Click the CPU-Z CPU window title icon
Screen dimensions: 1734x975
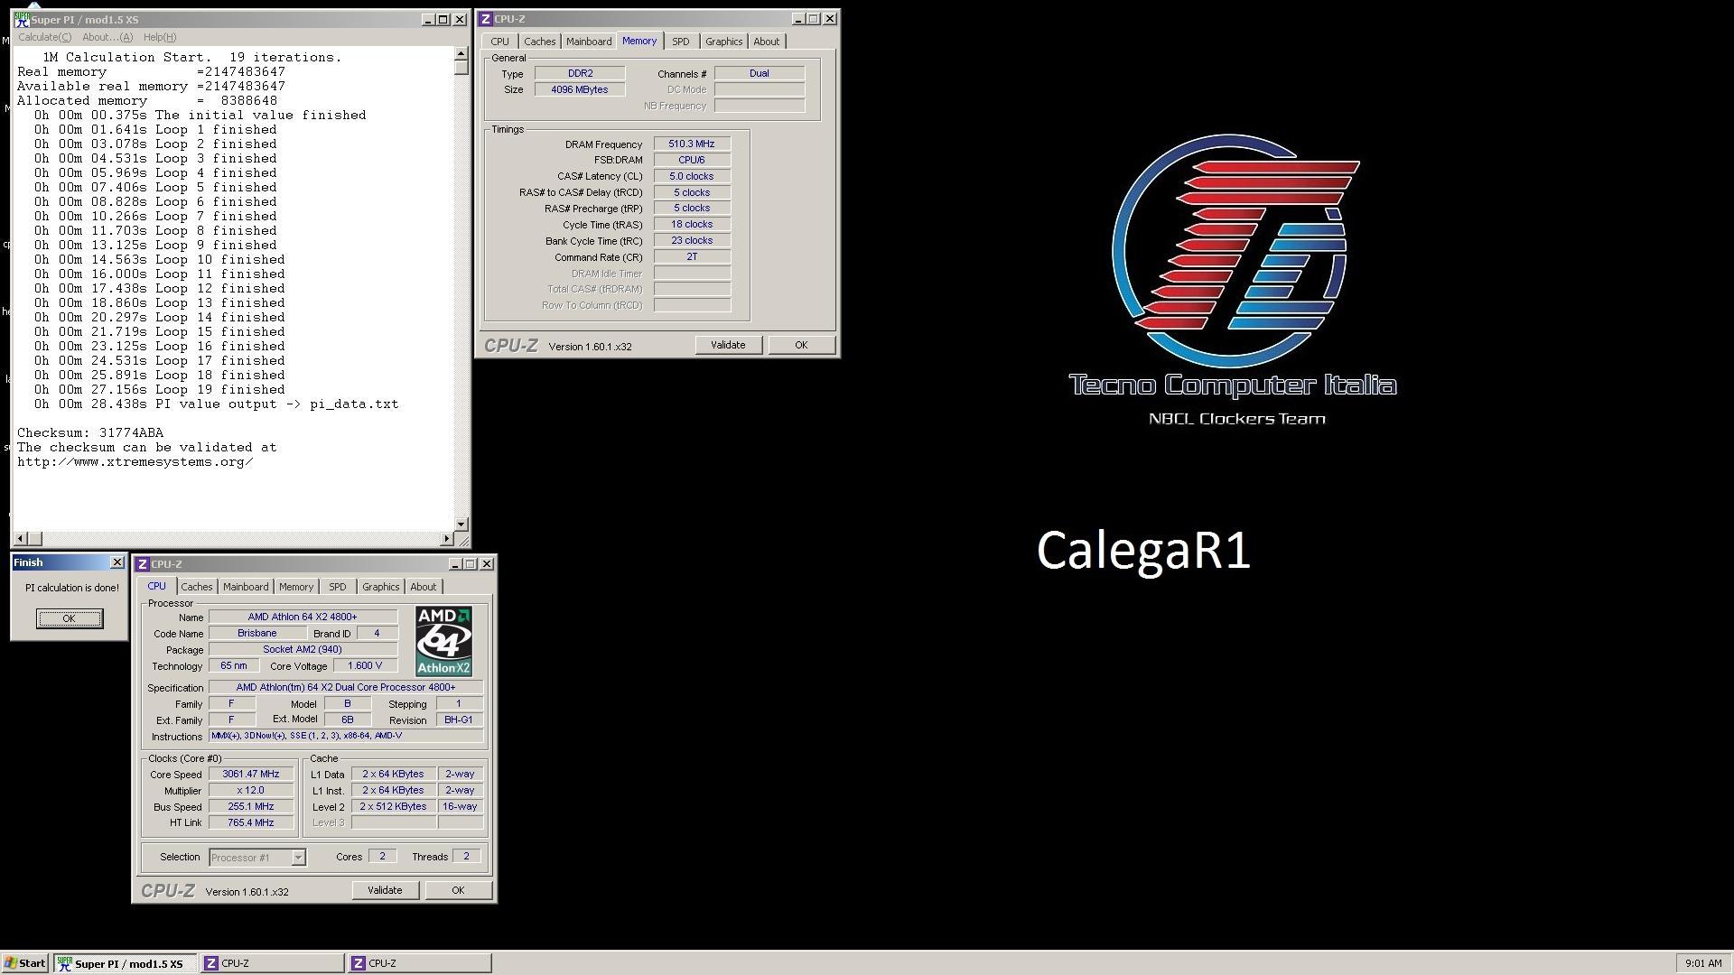(143, 564)
